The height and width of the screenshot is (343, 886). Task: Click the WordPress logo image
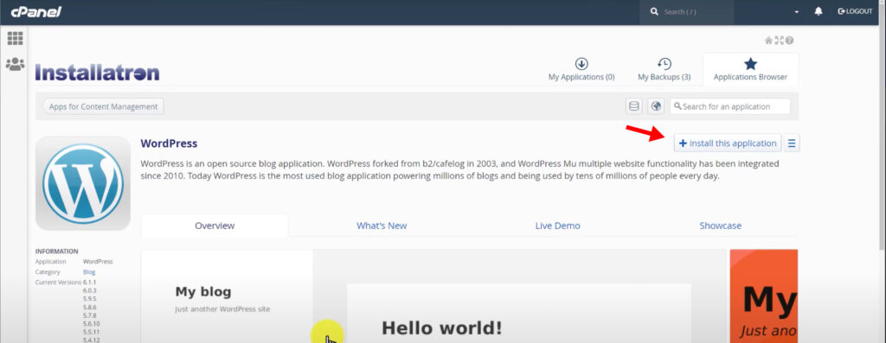coord(83,183)
